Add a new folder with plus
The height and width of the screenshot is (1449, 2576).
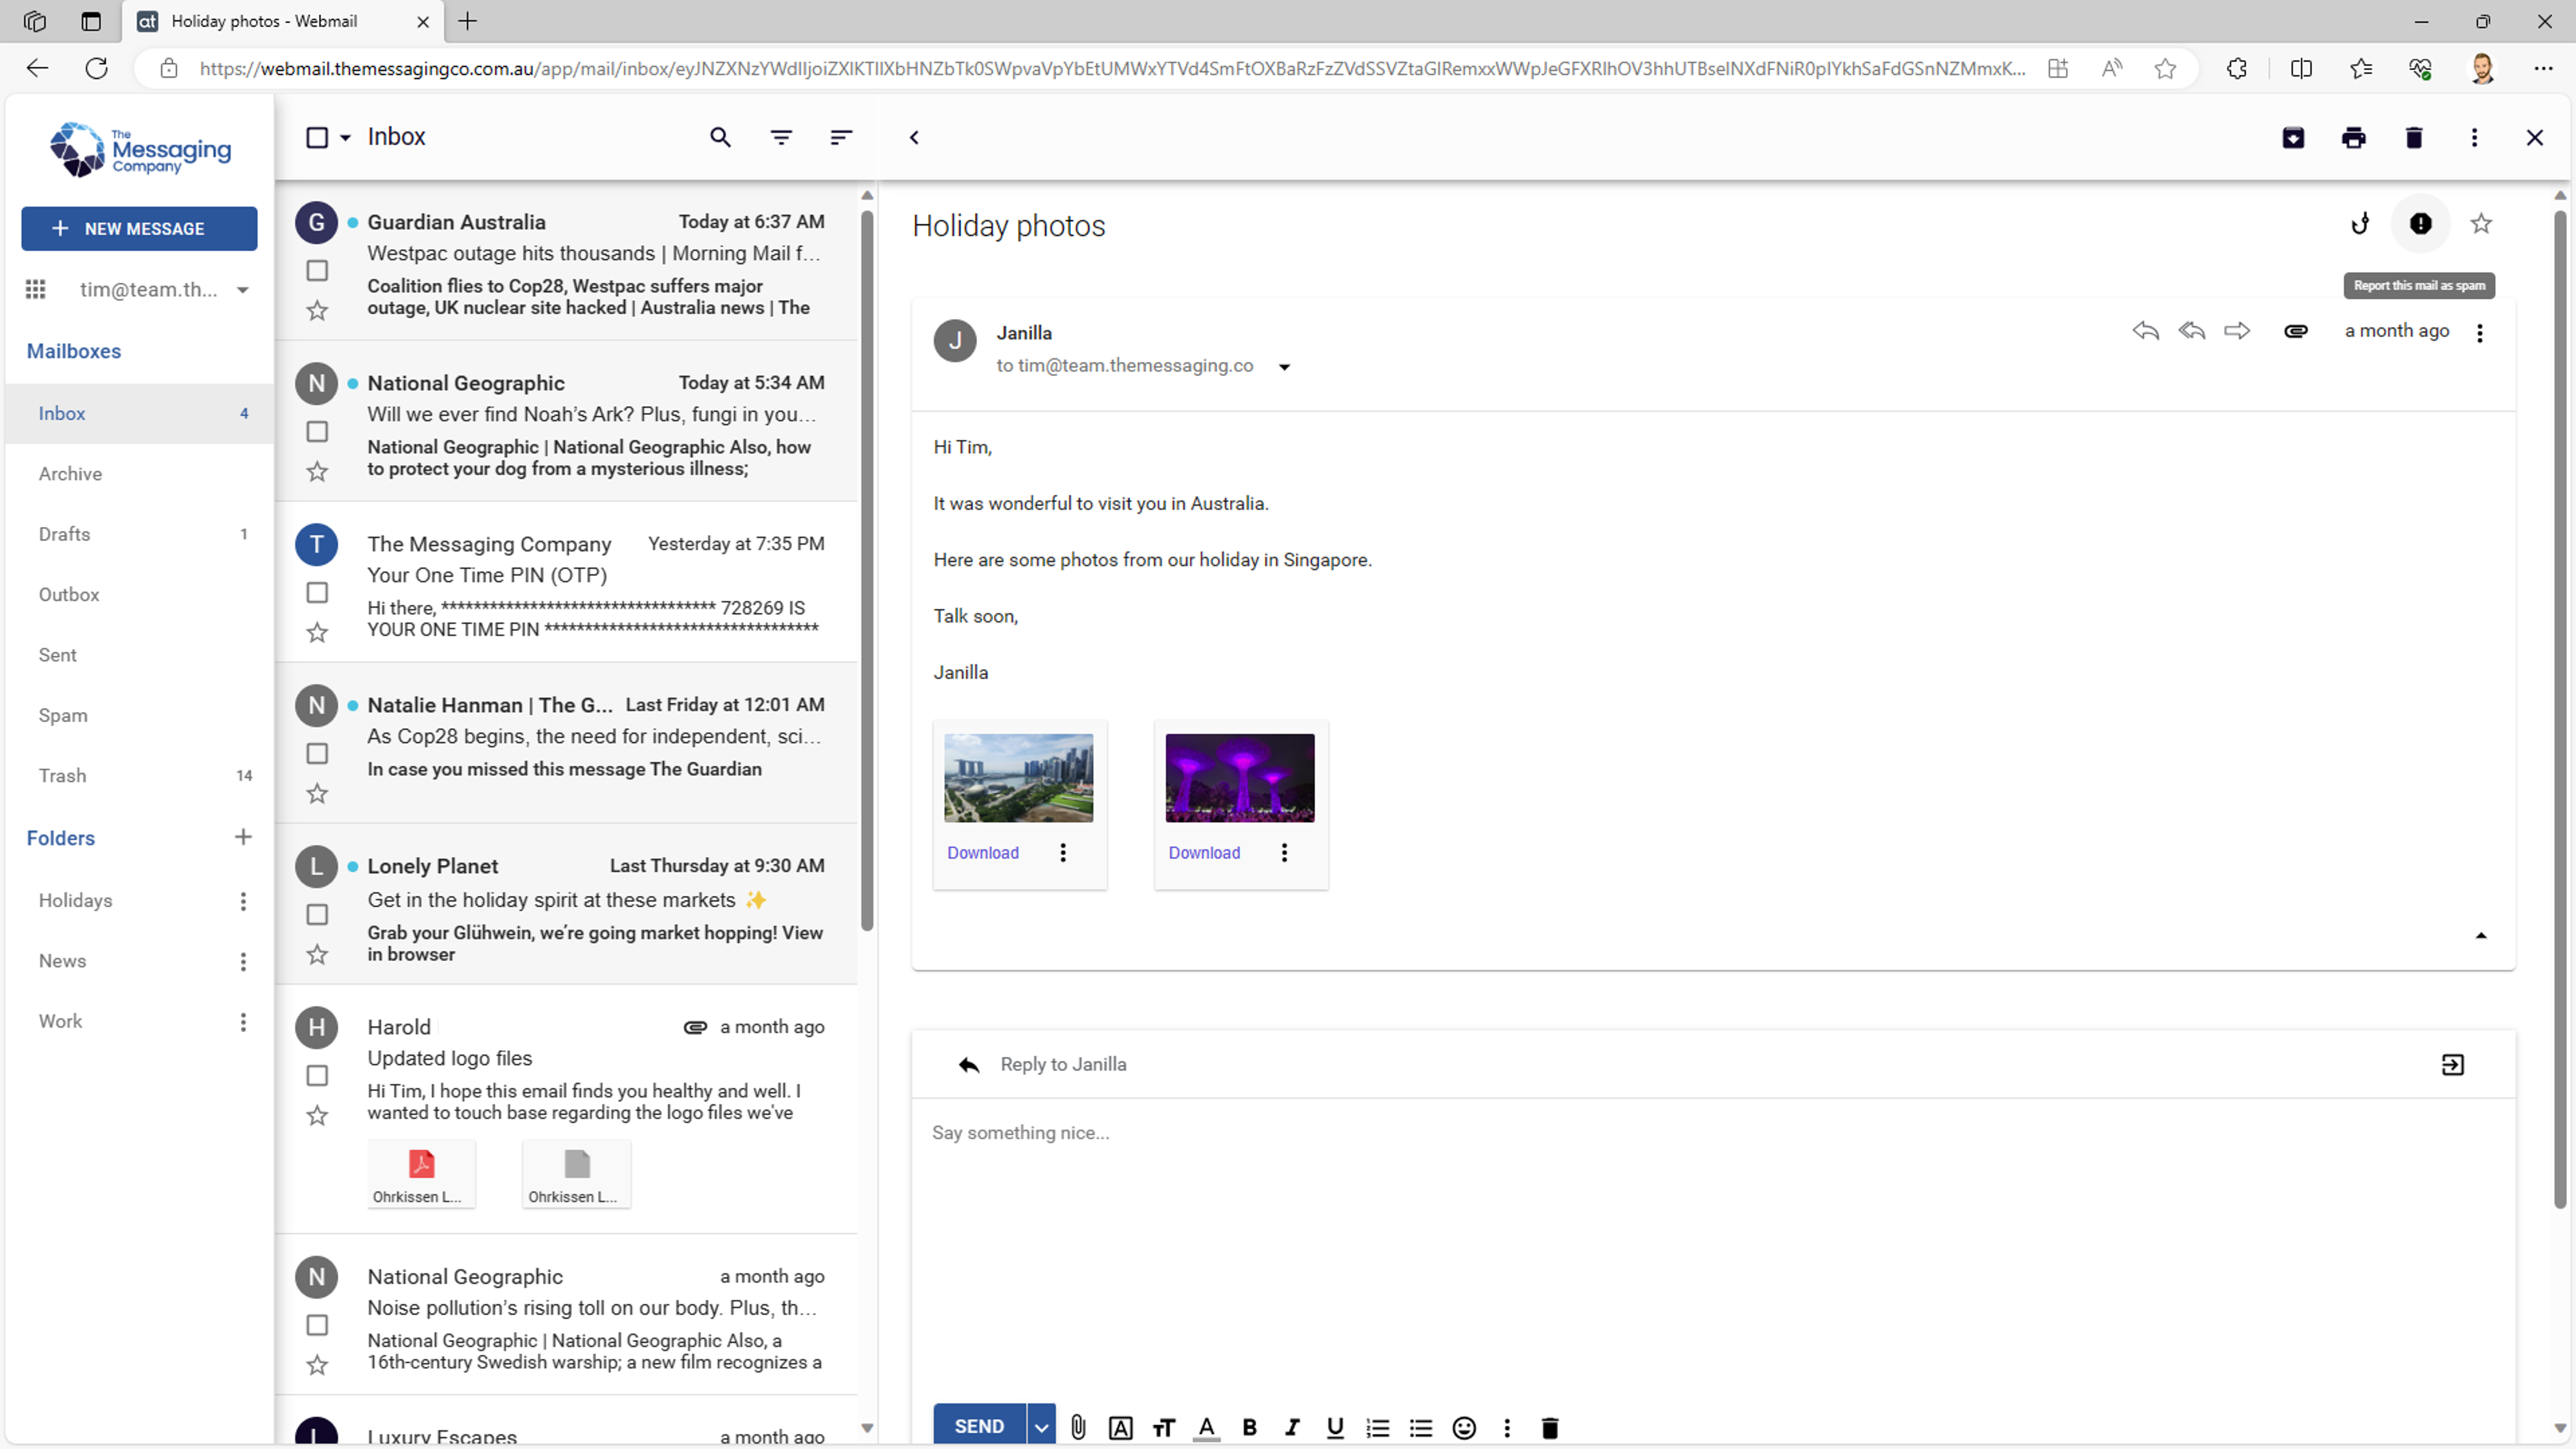click(243, 838)
